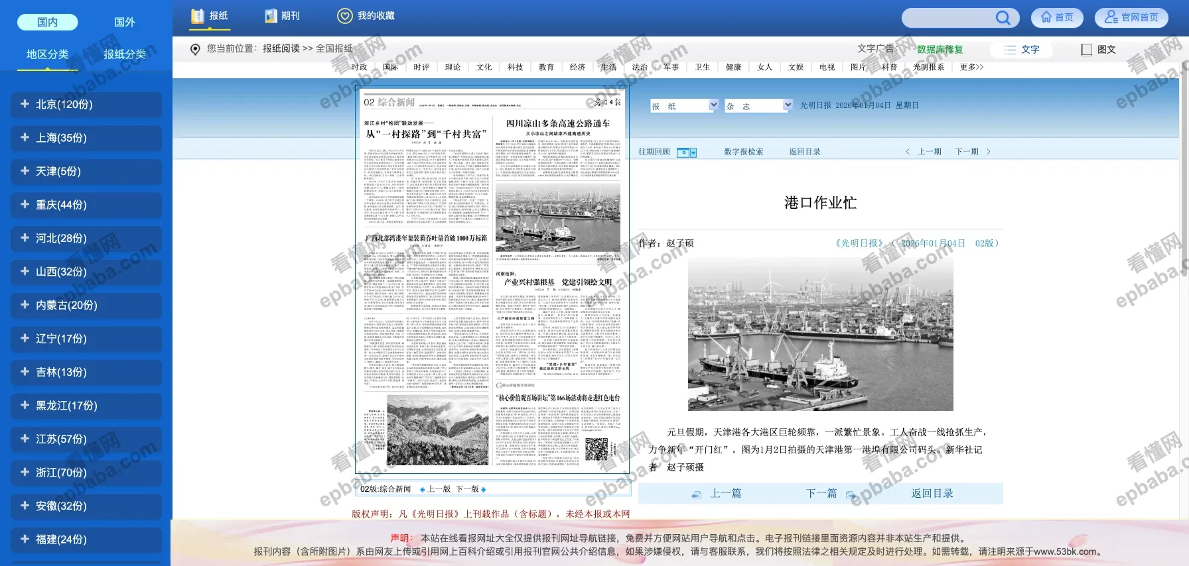
Task: Select the 报纸分类 tab
Action: pos(125,54)
